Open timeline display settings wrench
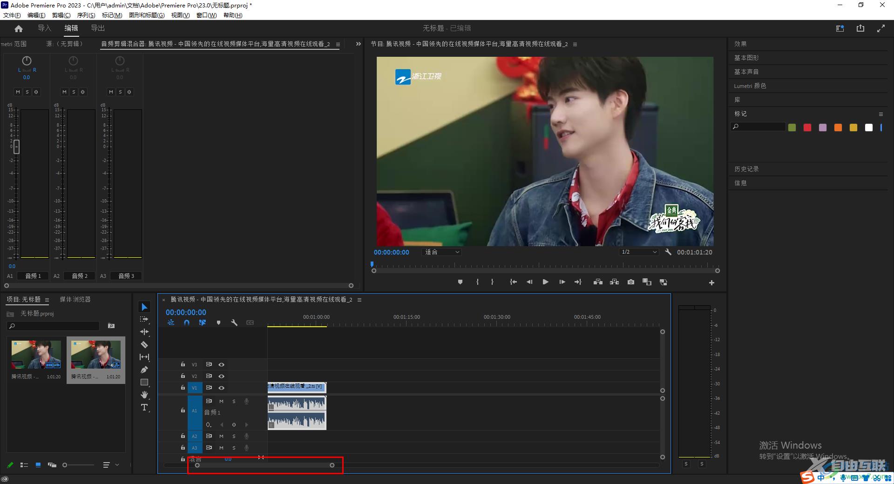This screenshot has height=484, width=894. (234, 323)
